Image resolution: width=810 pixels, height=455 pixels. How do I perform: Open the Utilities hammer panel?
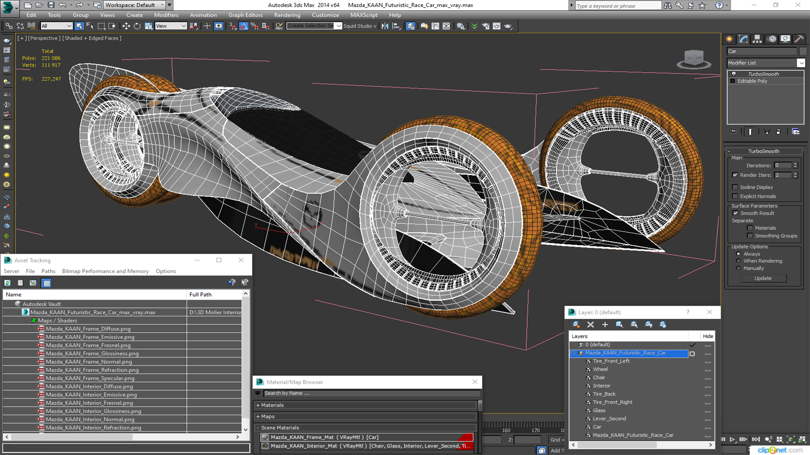(799, 39)
